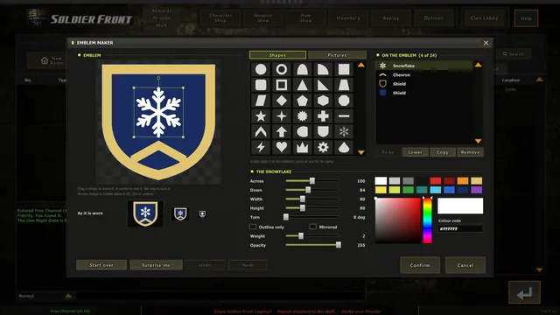Choose the rounded square shape
Screen dimensions: 560x315
[261, 85]
